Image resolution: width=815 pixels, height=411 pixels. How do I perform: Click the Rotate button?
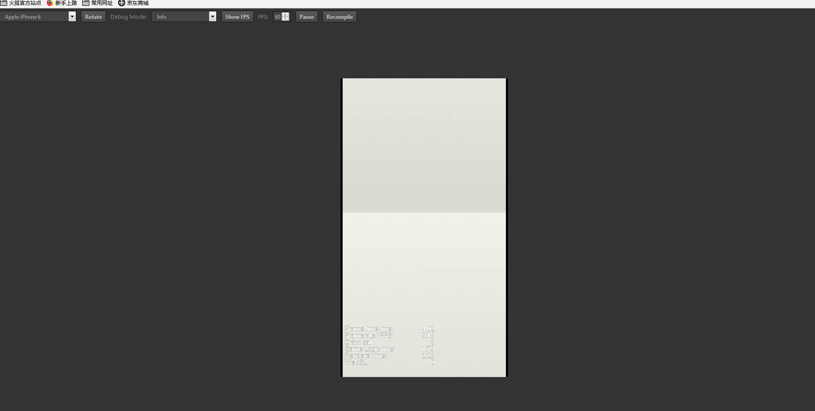(x=93, y=17)
